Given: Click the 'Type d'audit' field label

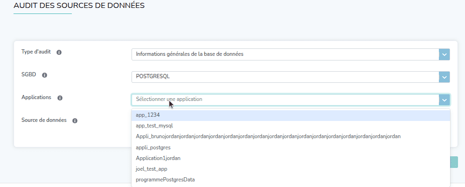Looking at the screenshot, I should (x=36, y=52).
